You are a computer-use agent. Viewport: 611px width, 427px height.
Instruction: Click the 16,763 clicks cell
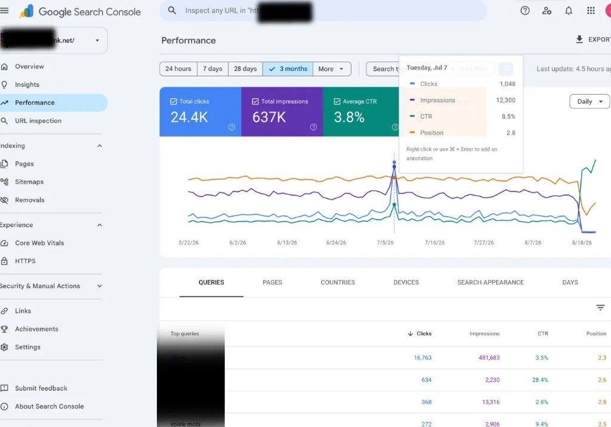423,358
